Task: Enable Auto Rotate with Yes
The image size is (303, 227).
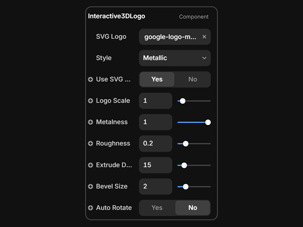Action: point(157,208)
